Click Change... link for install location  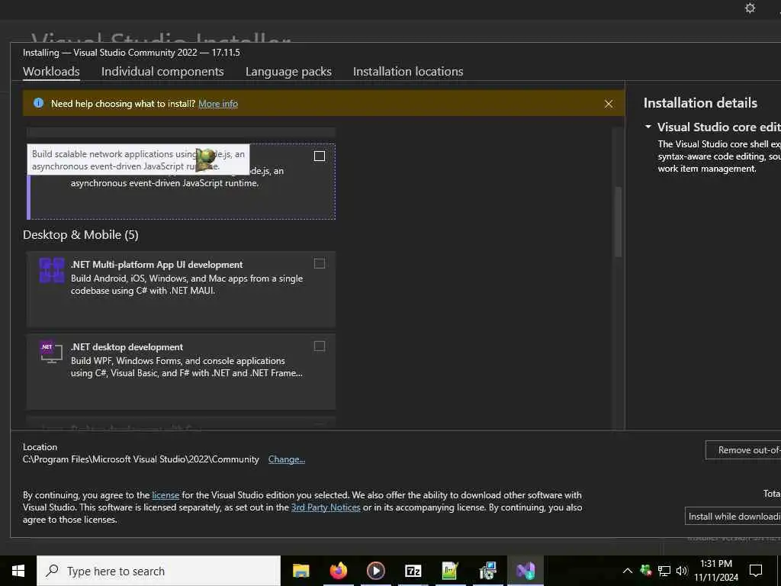287,459
